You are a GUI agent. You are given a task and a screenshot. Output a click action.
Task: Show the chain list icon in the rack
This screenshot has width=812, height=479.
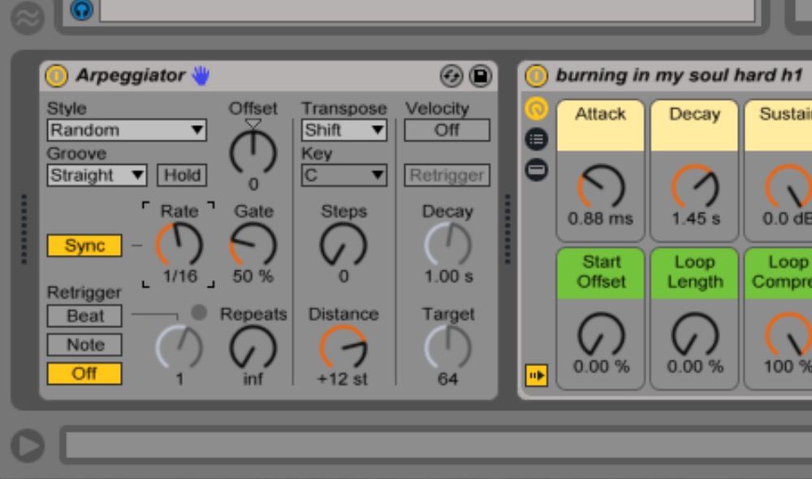pyautogui.click(x=537, y=139)
